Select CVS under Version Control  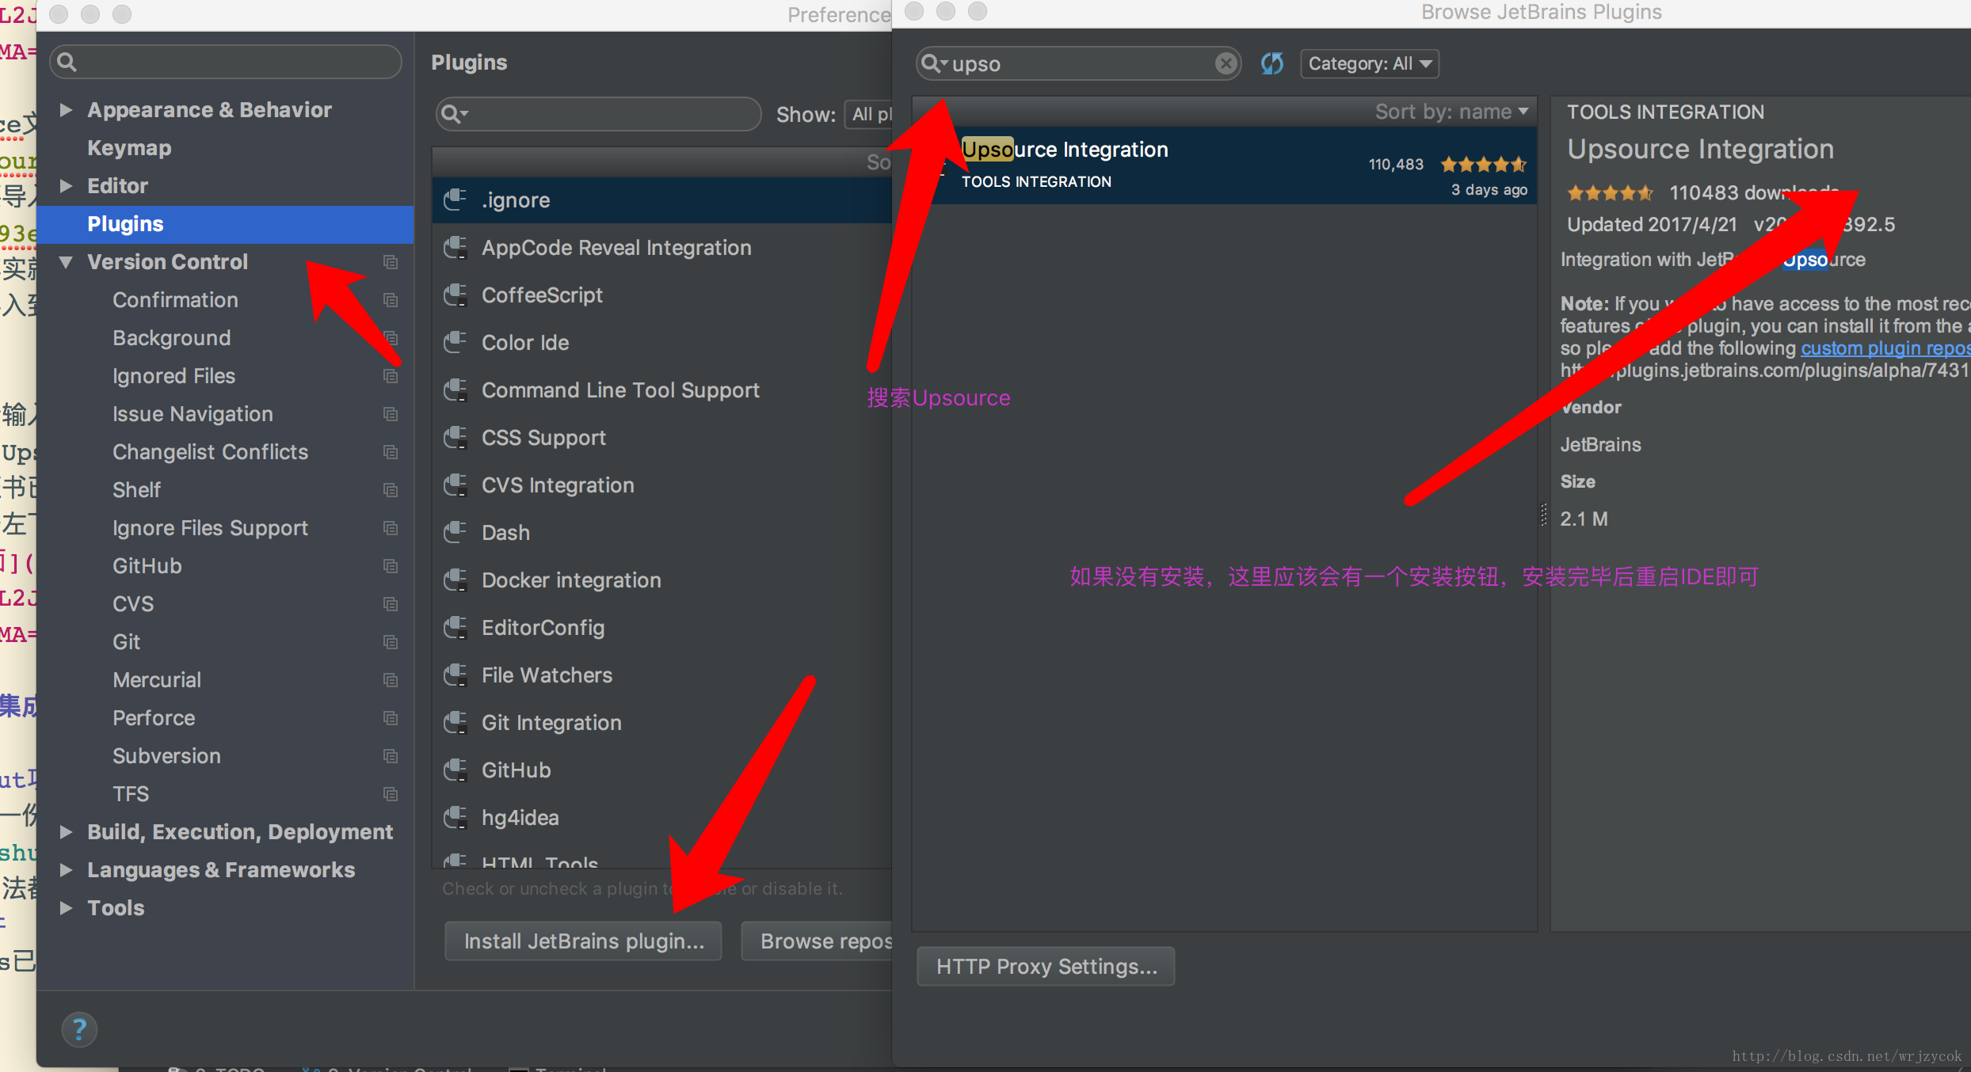click(133, 604)
